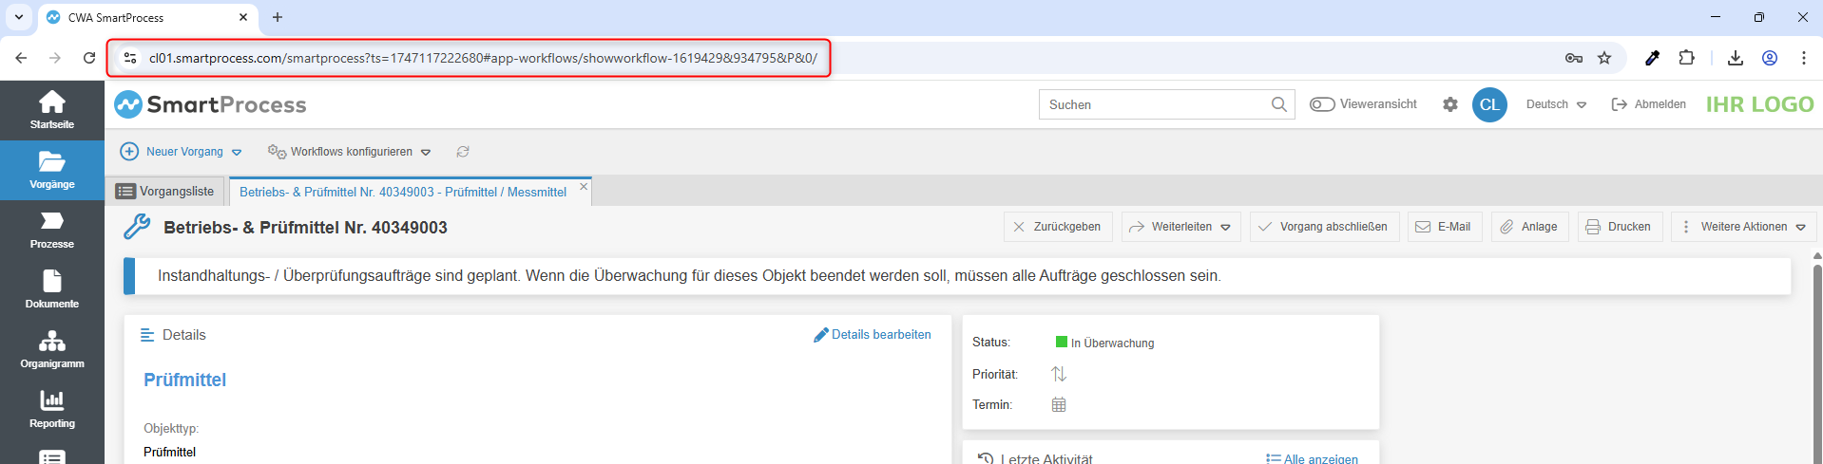Viewport: 1823px width, 464px height.
Task: Open browser downloads icon
Action: (x=1736, y=58)
